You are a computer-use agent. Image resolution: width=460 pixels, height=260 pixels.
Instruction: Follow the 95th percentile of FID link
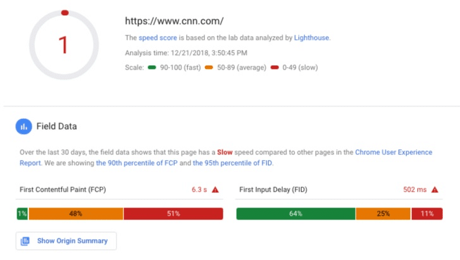point(232,163)
